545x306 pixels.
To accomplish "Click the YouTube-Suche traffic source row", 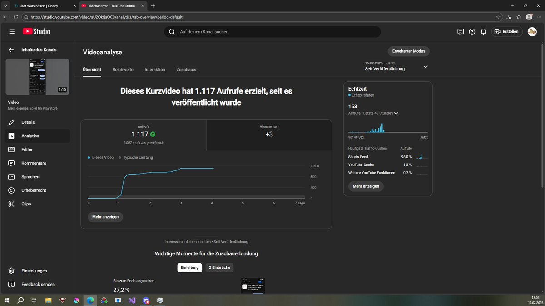I will [388, 165].
